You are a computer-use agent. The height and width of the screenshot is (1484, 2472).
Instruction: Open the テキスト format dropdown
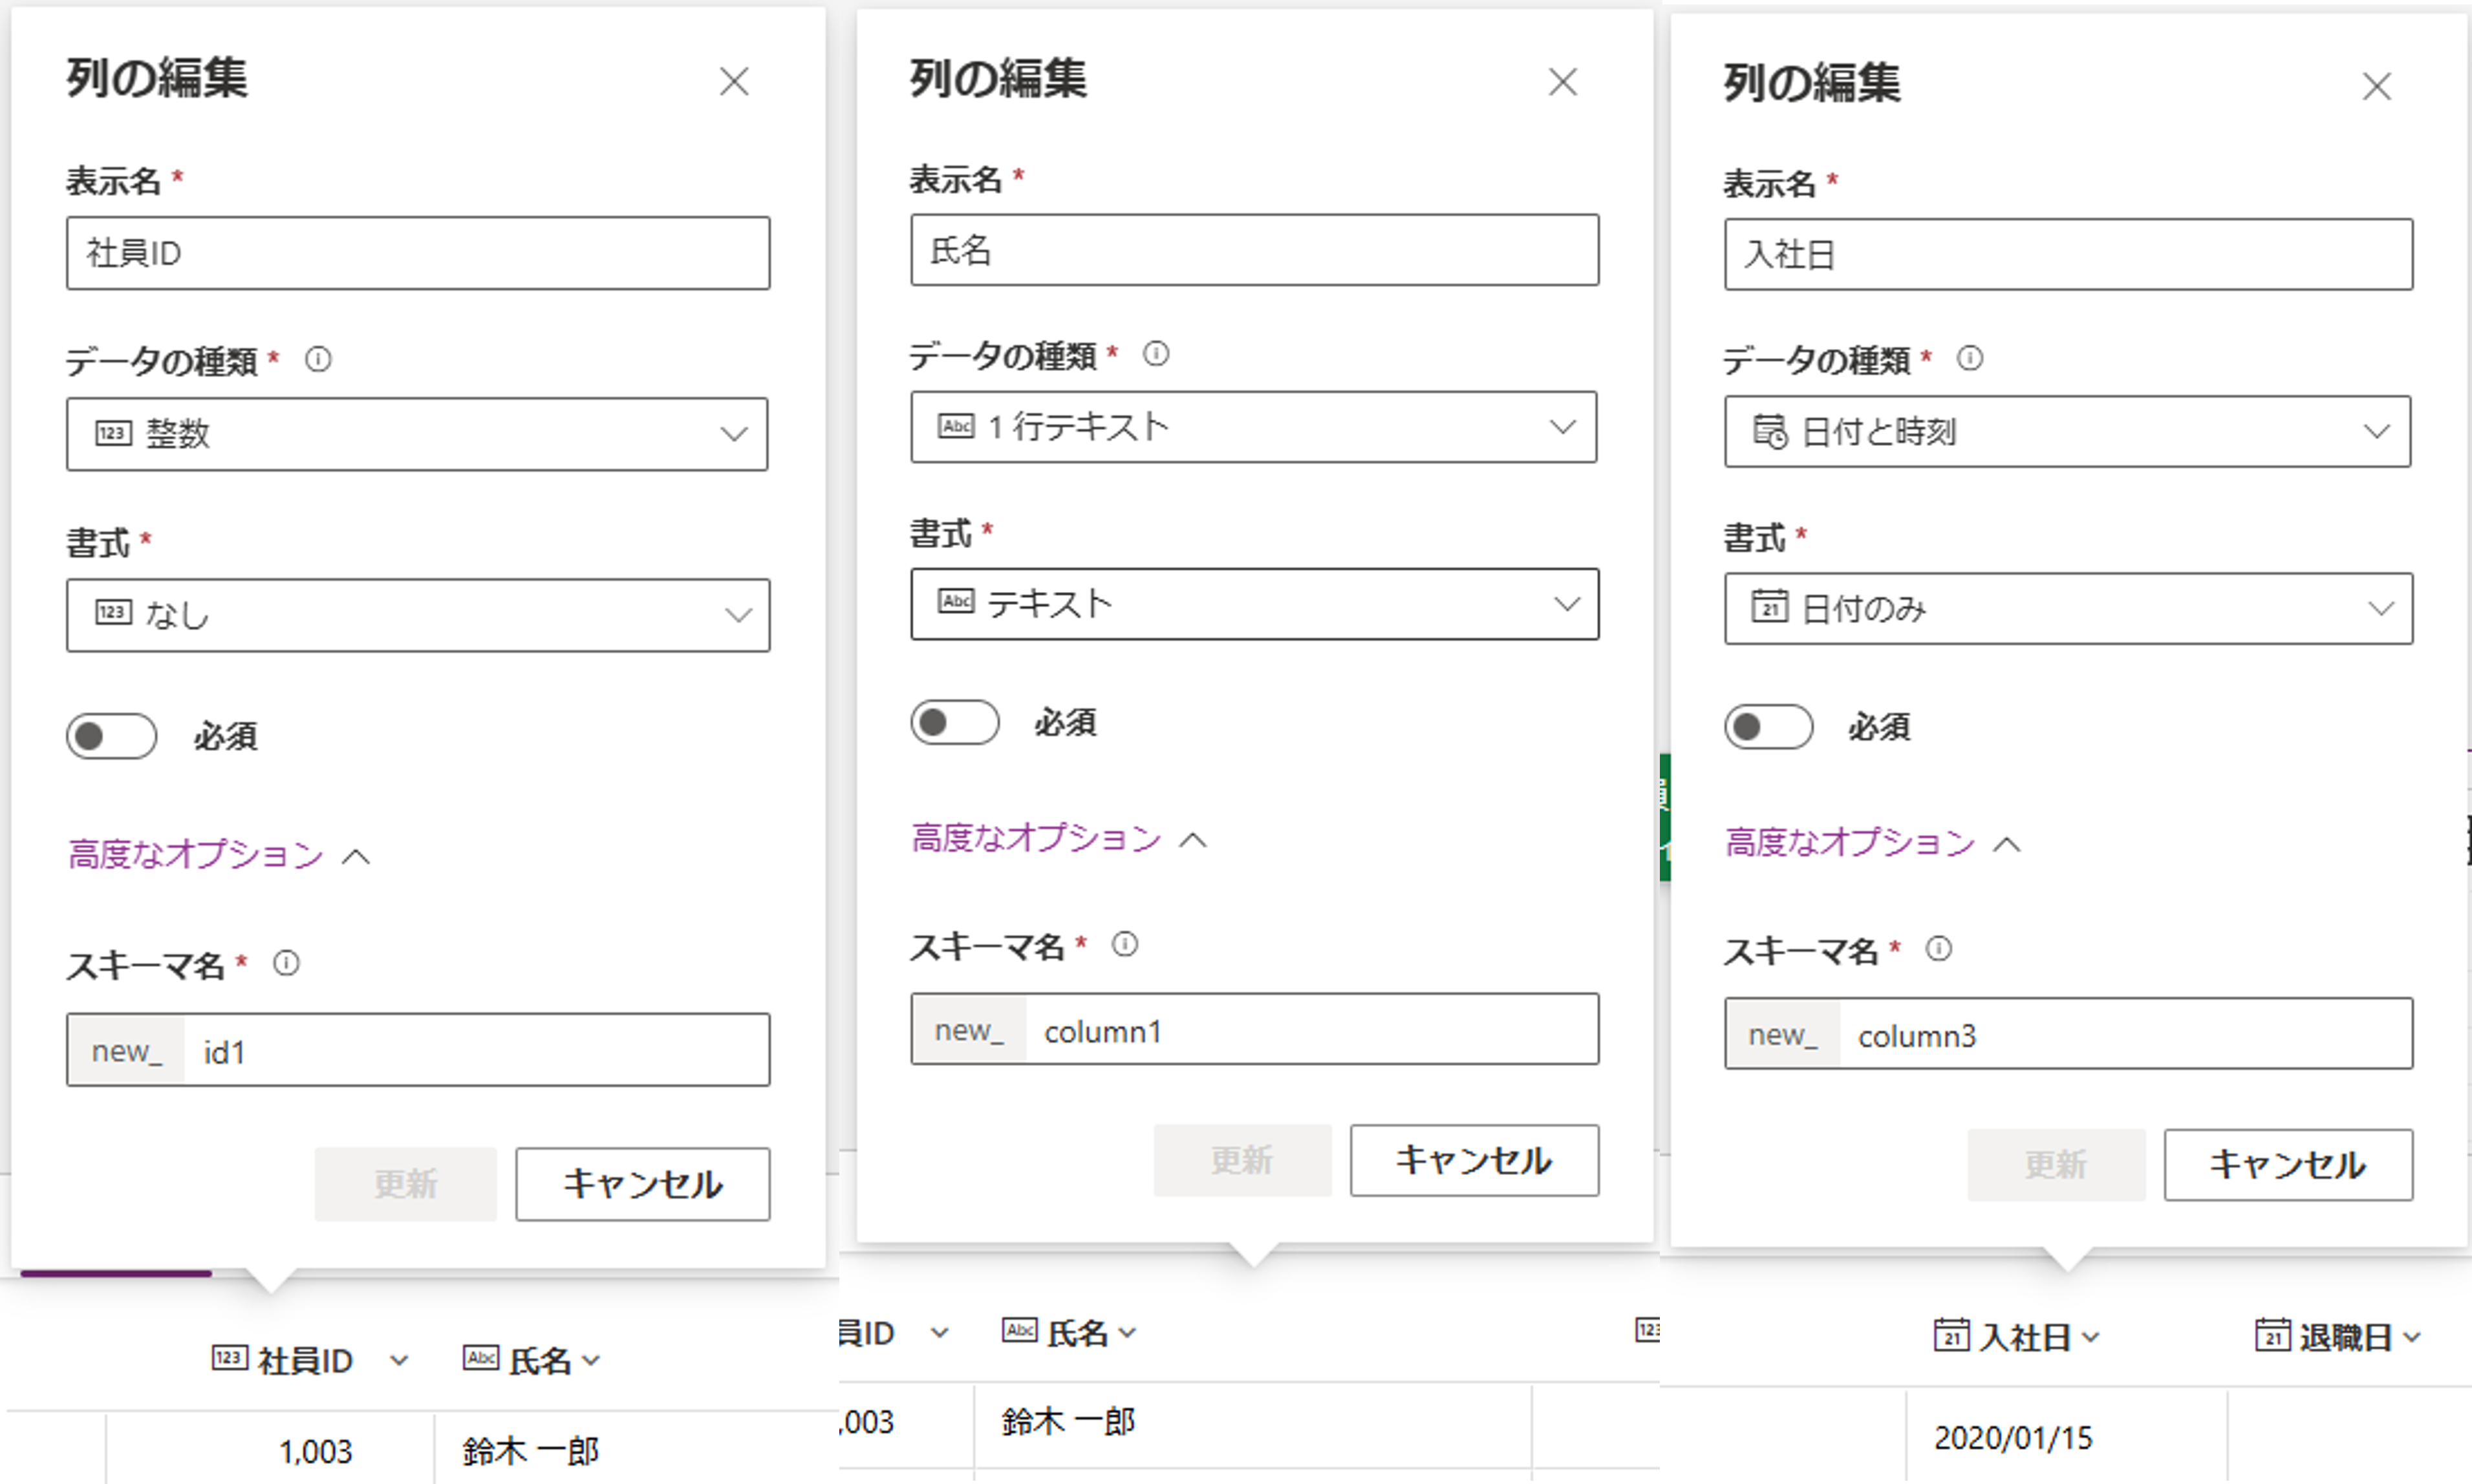pos(1254,604)
